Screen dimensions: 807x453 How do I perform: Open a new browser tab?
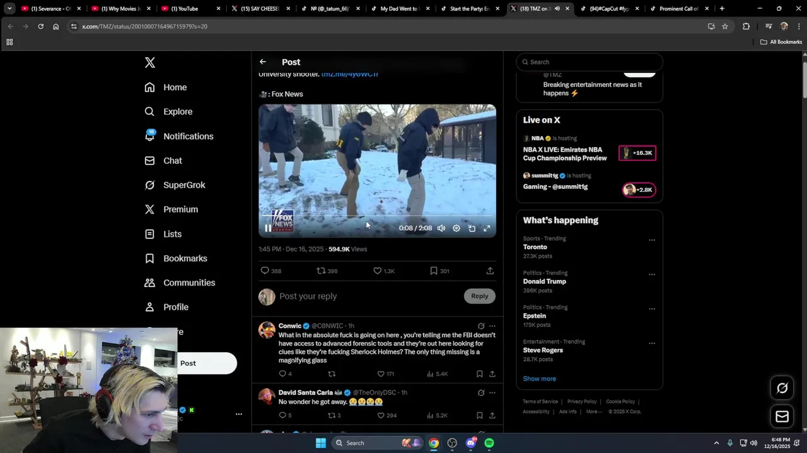(x=722, y=9)
